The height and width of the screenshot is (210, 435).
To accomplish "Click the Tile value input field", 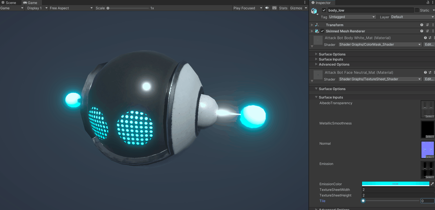I will click(x=427, y=201).
